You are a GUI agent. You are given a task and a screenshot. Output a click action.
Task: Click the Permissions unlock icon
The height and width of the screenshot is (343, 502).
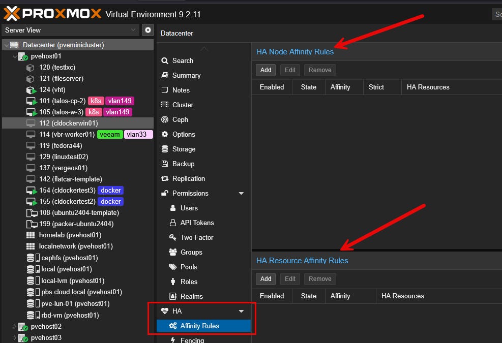pos(165,193)
